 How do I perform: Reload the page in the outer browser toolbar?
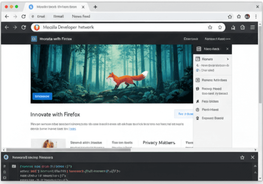(x=24, y=16)
